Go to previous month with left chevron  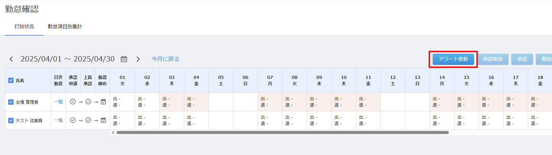[11, 59]
